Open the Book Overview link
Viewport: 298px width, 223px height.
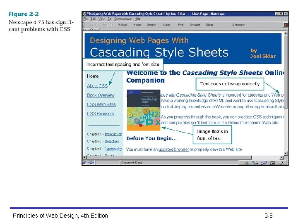click(101, 95)
